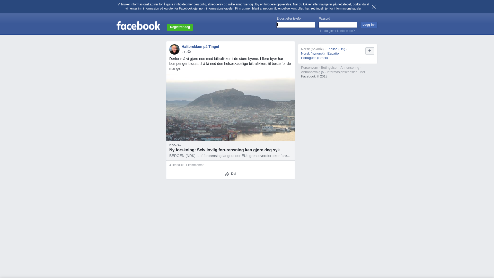Focus the Passord input field
This screenshot has width=494, height=278.
coord(338,25)
